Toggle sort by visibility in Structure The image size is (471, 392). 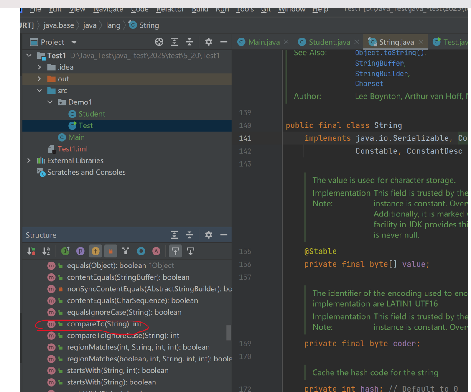31,251
